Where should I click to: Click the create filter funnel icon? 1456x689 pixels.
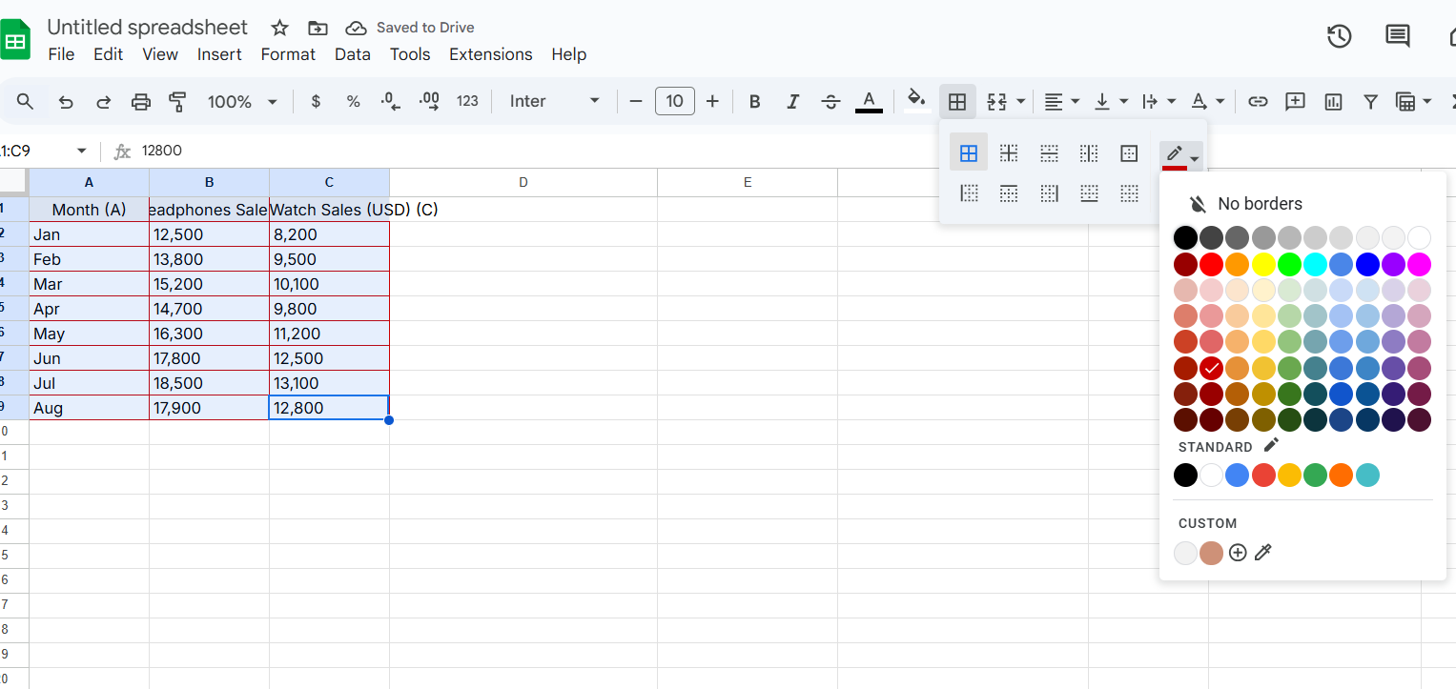click(x=1370, y=101)
